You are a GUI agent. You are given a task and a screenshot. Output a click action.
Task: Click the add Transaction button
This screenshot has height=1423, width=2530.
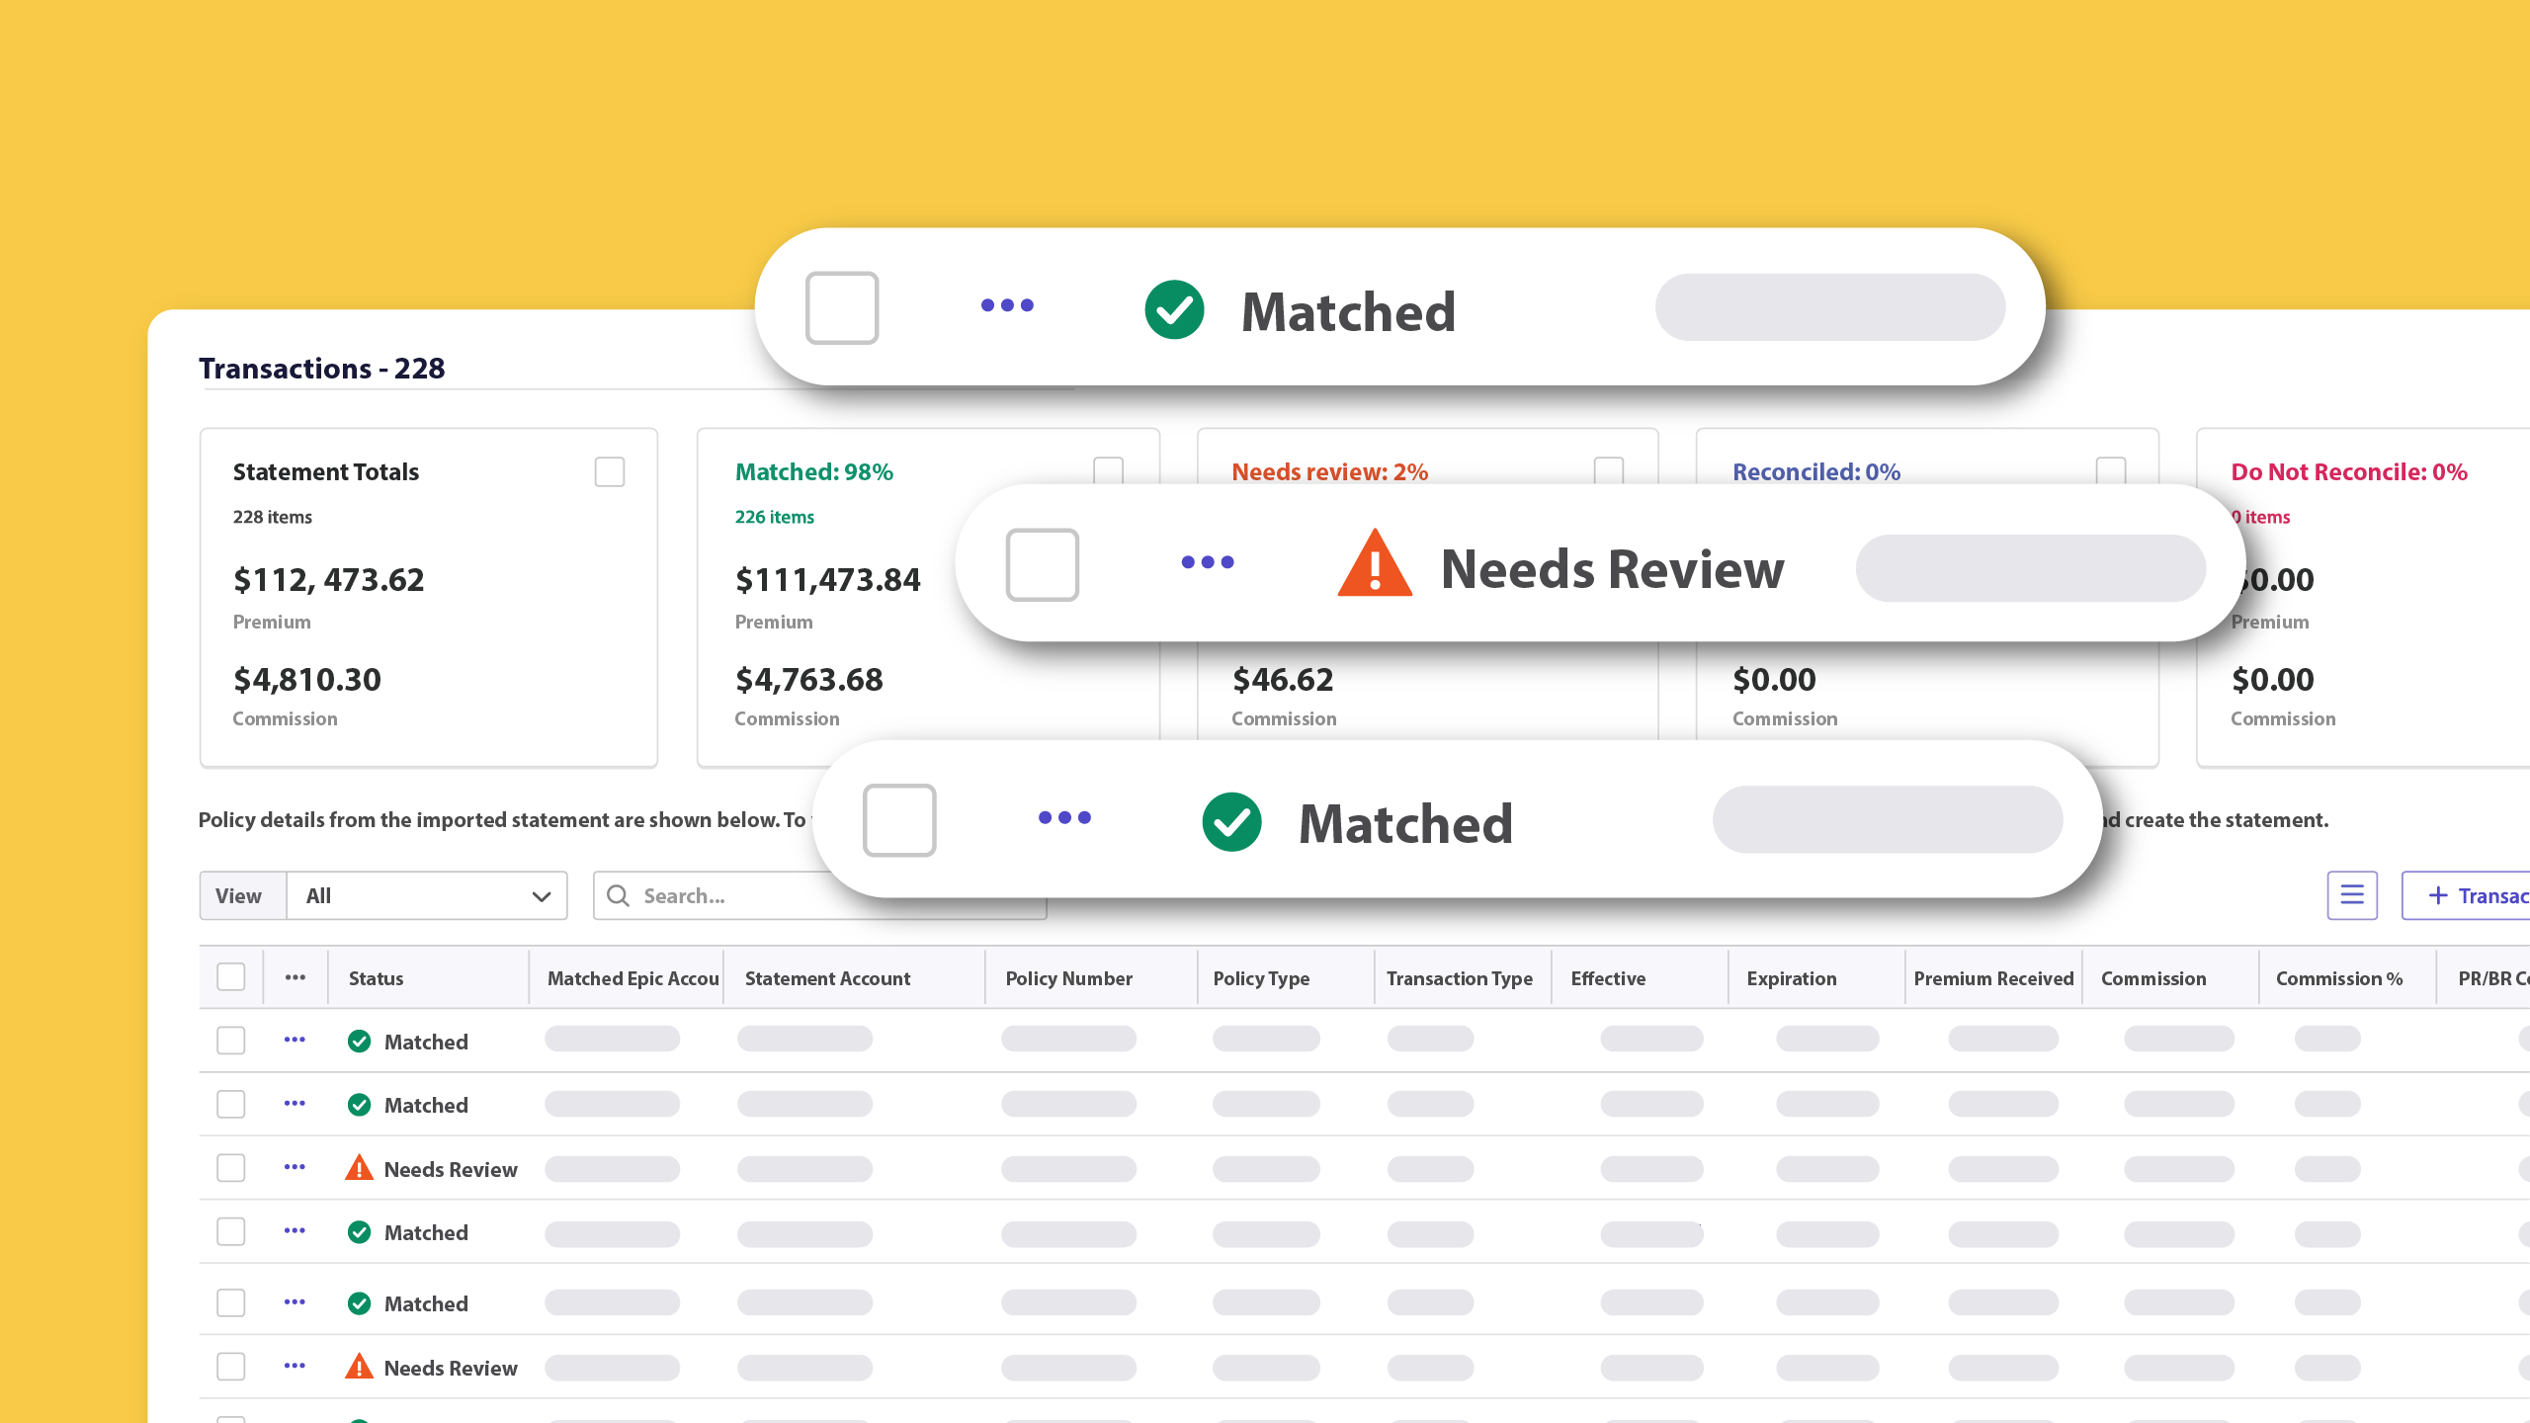[x=2466, y=895]
